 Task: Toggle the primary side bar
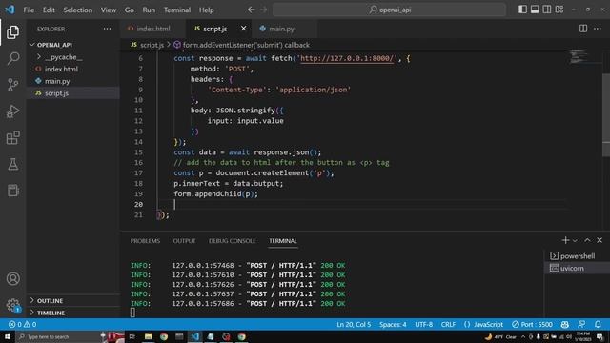(522, 10)
